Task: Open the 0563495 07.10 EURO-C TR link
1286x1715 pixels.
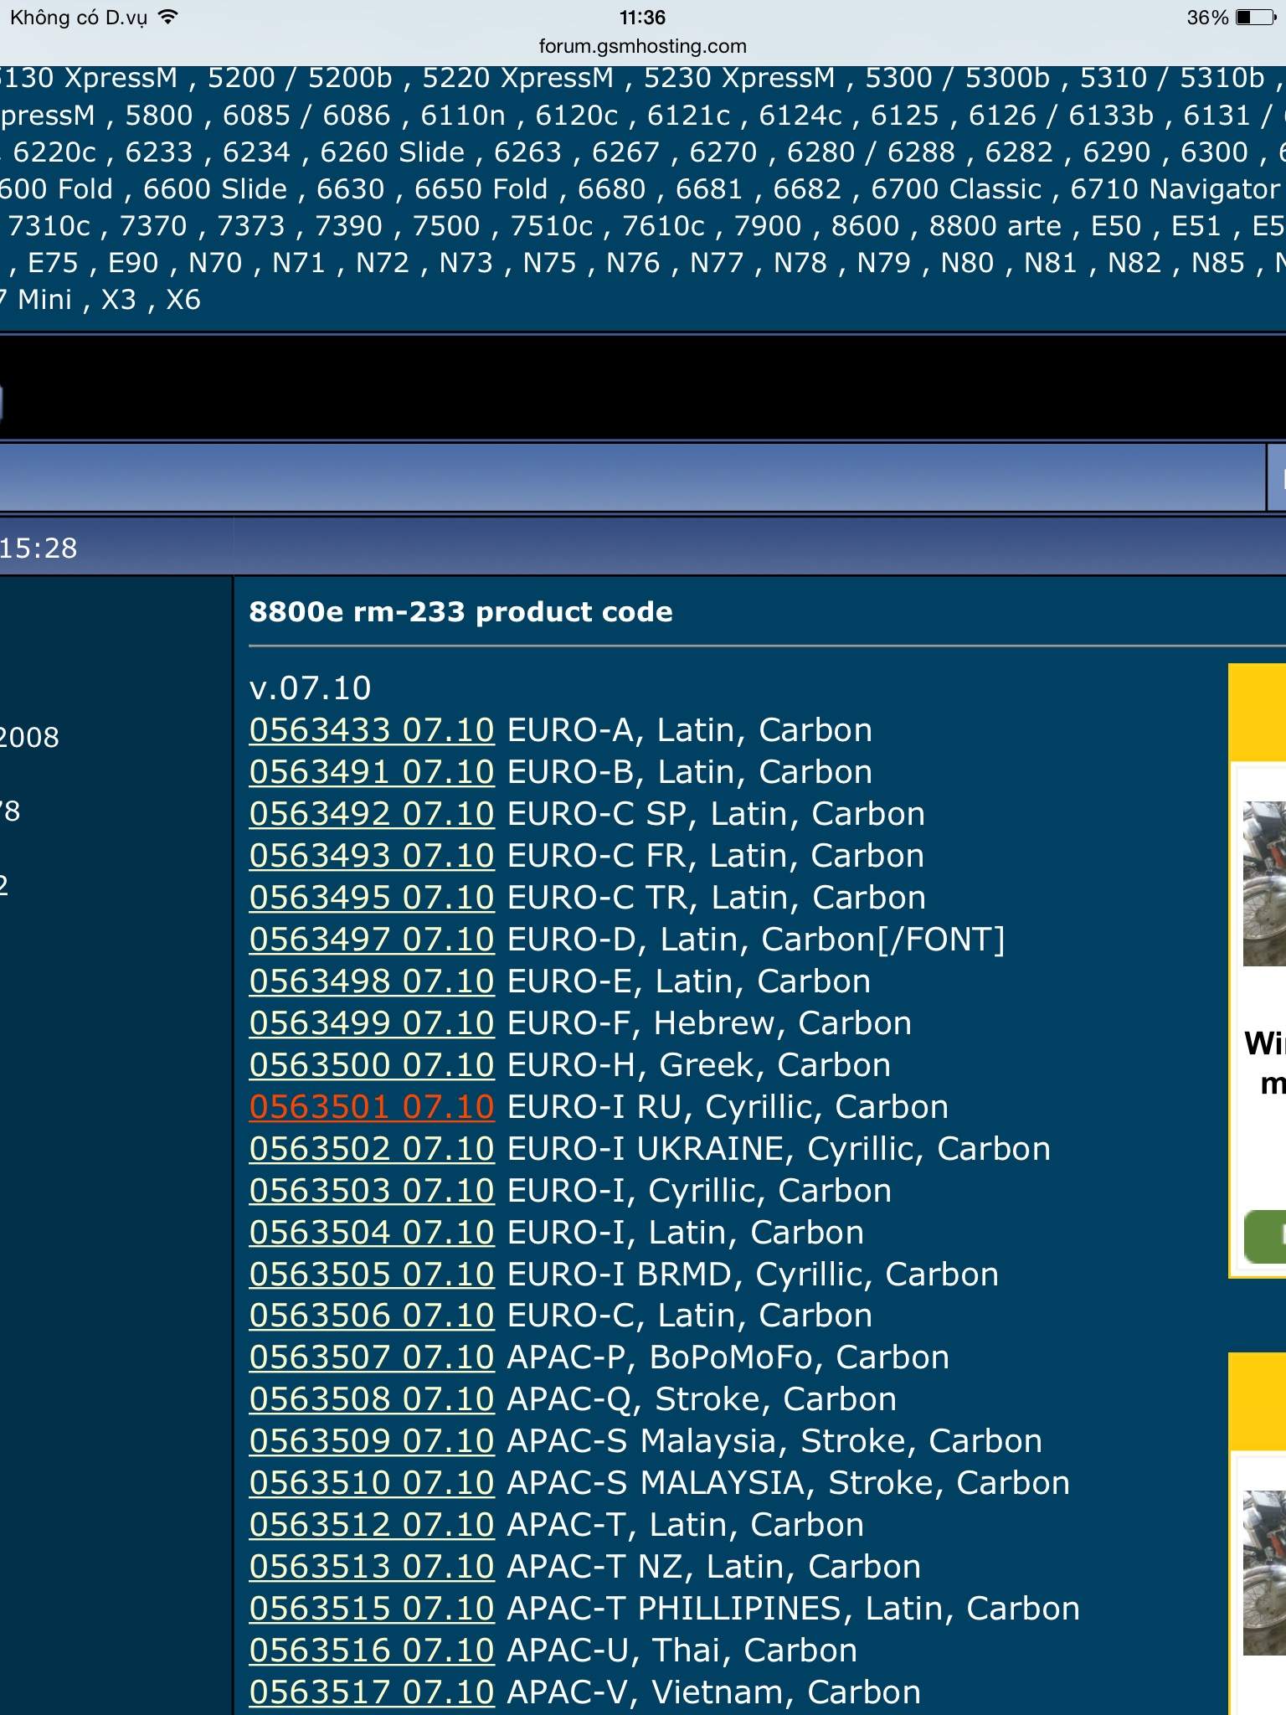Action: point(372,898)
